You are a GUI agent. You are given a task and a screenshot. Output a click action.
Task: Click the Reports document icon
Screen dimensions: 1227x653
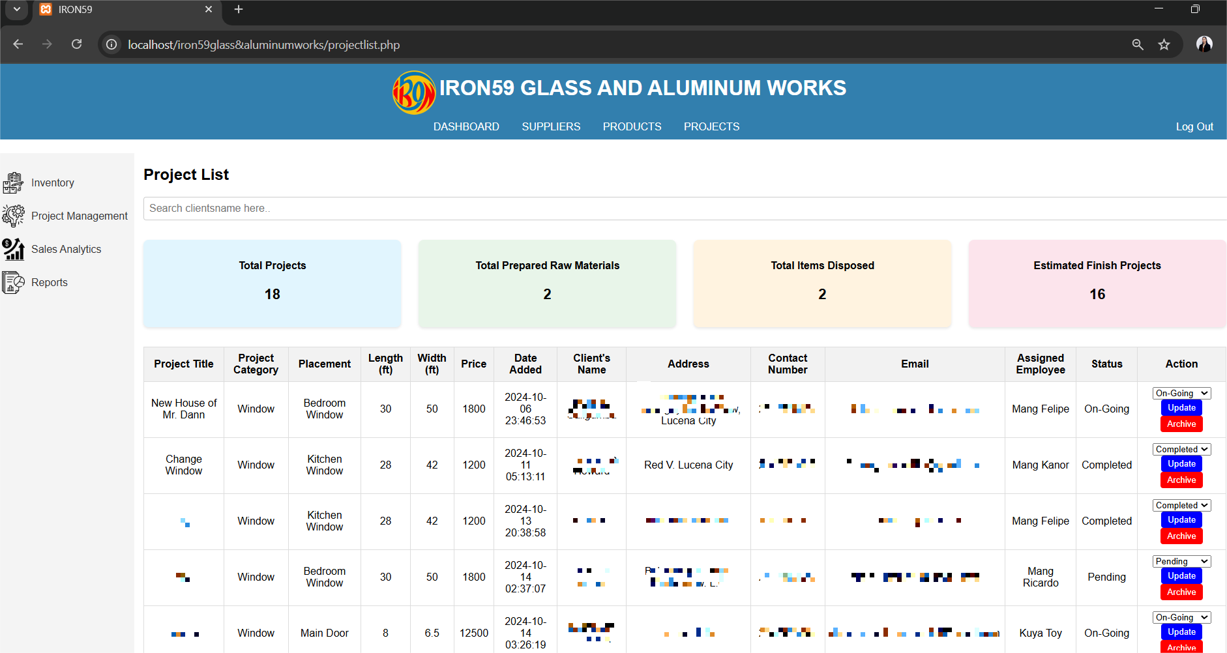[13, 282]
